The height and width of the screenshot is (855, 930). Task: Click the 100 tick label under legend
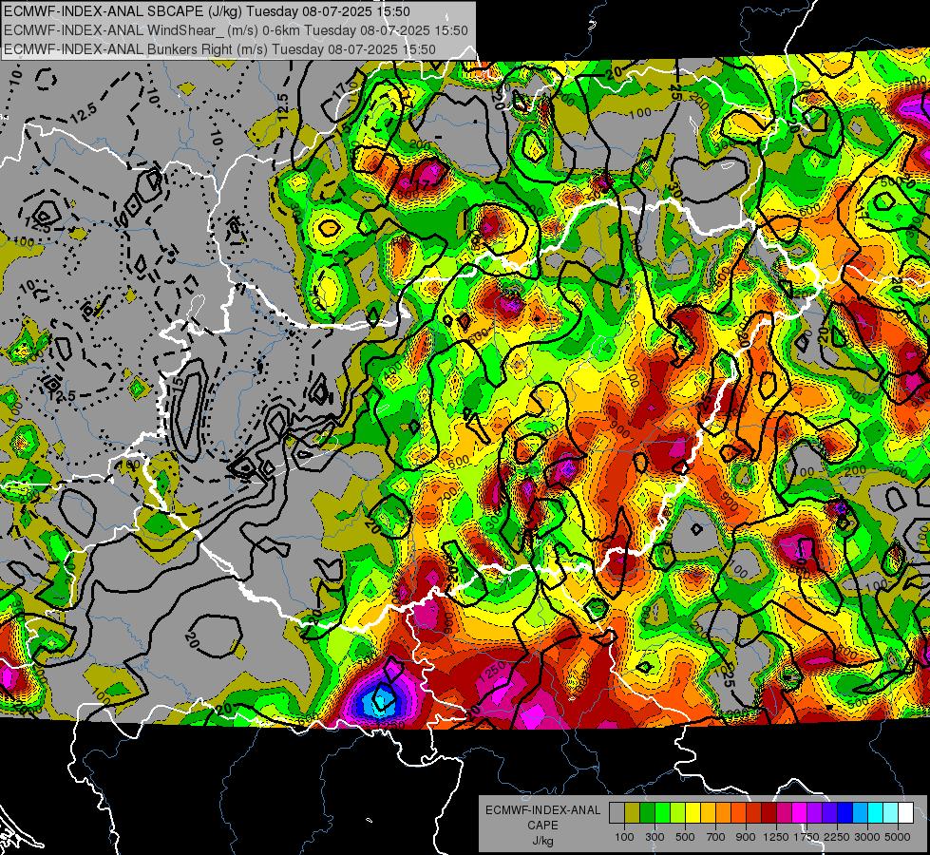point(624,837)
